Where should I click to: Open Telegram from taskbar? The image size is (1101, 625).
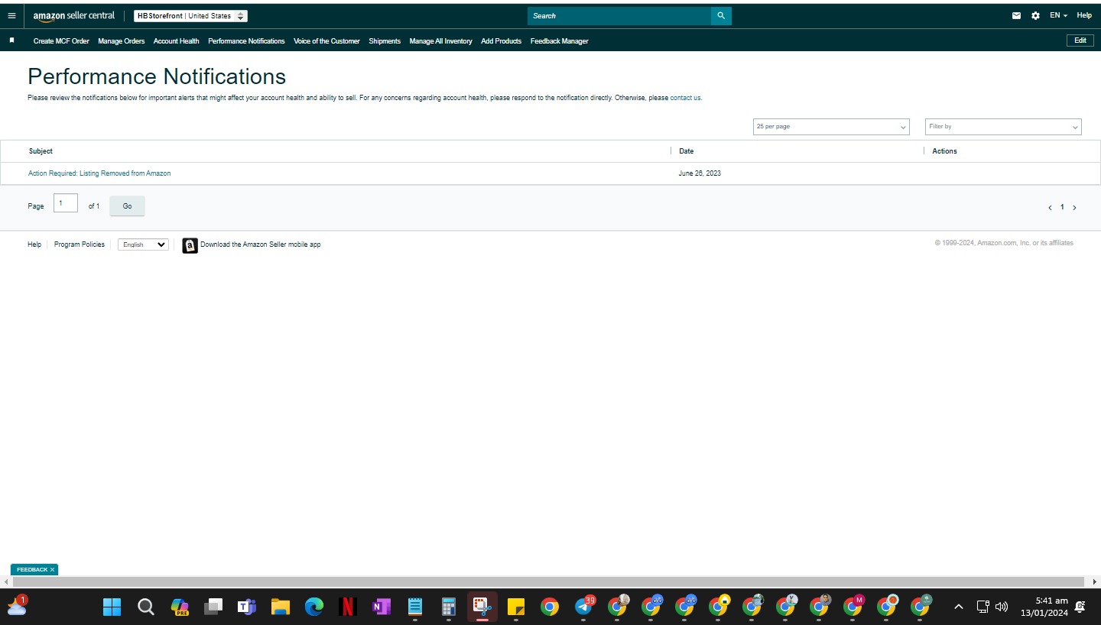(584, 607)
